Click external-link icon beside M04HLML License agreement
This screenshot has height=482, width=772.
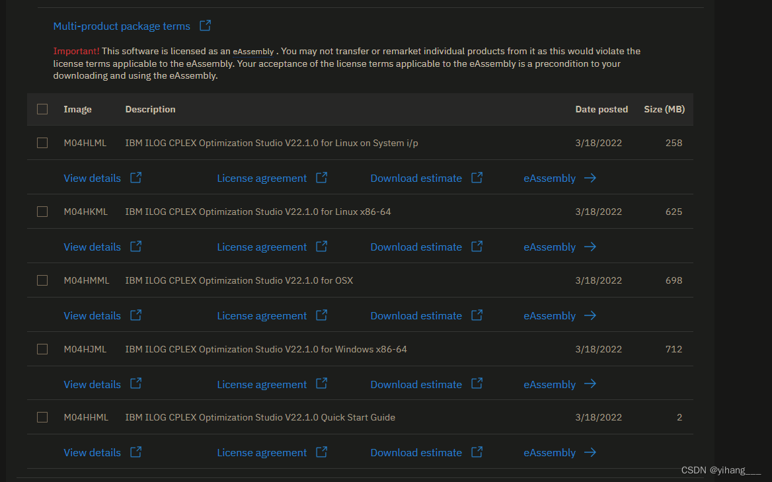(x=321, y=178)
